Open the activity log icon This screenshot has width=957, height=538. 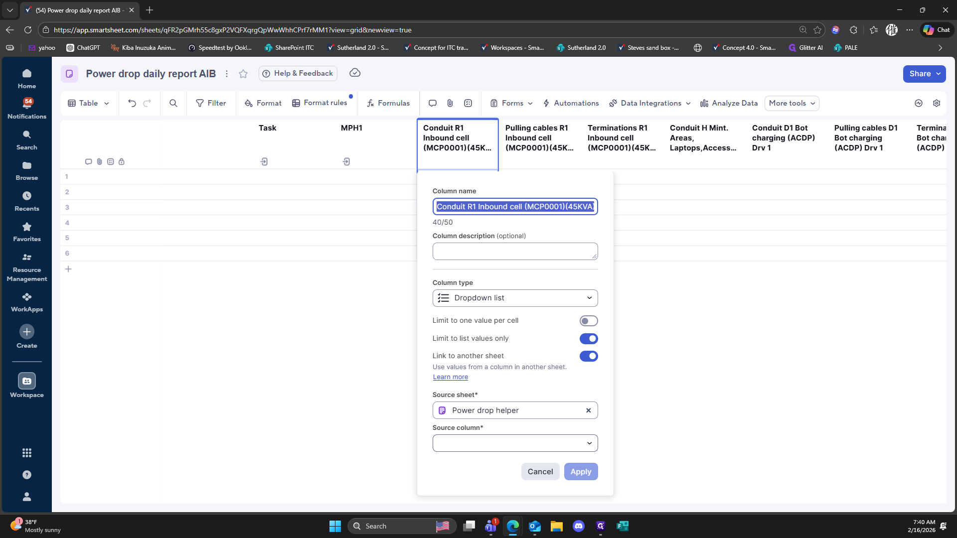click(x=918, y=103)
